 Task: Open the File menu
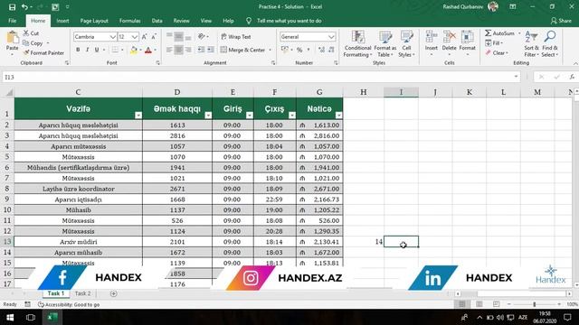pos(12,21)
